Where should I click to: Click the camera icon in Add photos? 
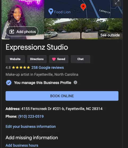point(12,32)
